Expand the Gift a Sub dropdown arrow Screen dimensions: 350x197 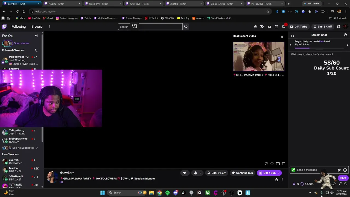point(279,173)
